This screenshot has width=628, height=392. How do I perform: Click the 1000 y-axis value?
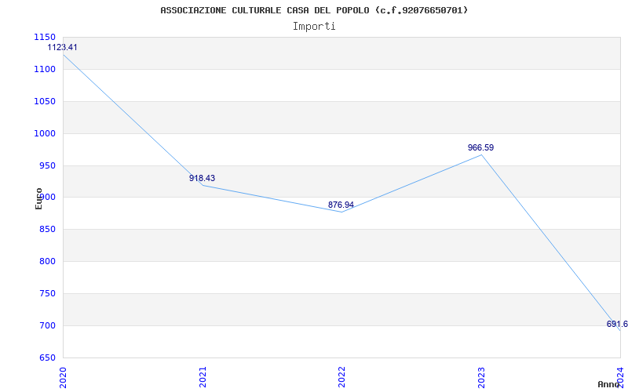pyautogui.click(x=45, y=133)
